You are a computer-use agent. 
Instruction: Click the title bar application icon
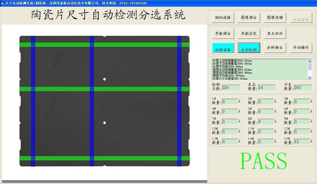(x=2, y=3)
